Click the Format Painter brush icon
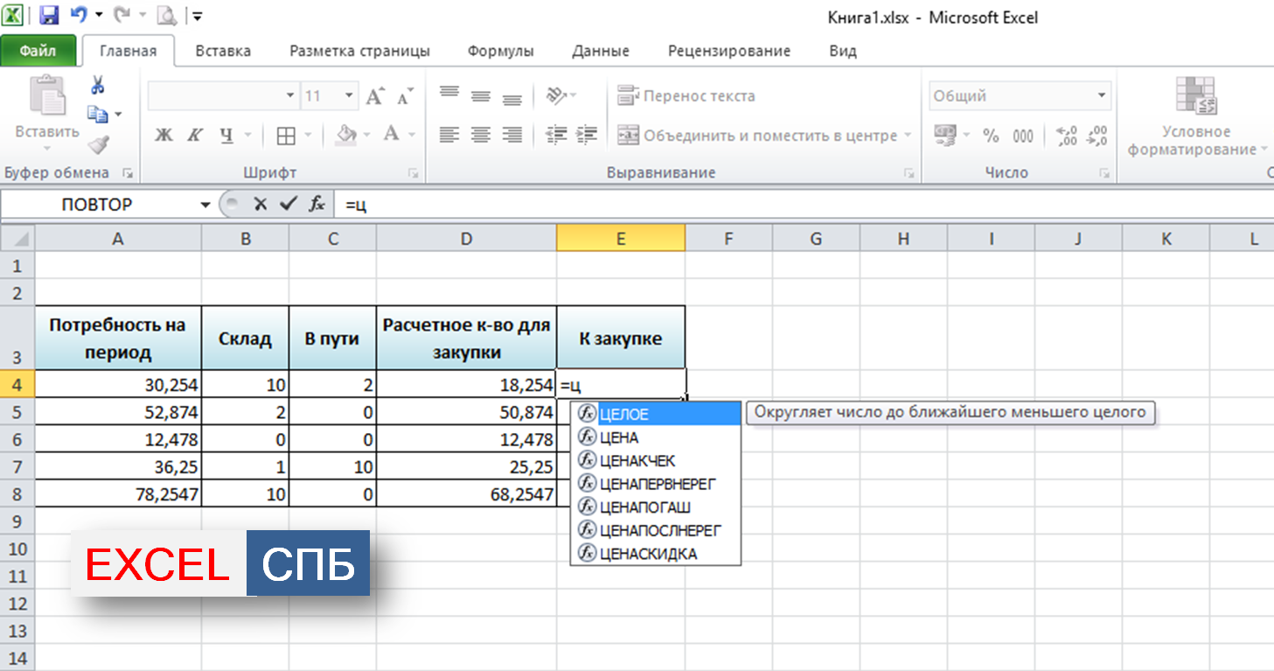The width and height of the screenshot is (1274, 671). coord(98,144)
